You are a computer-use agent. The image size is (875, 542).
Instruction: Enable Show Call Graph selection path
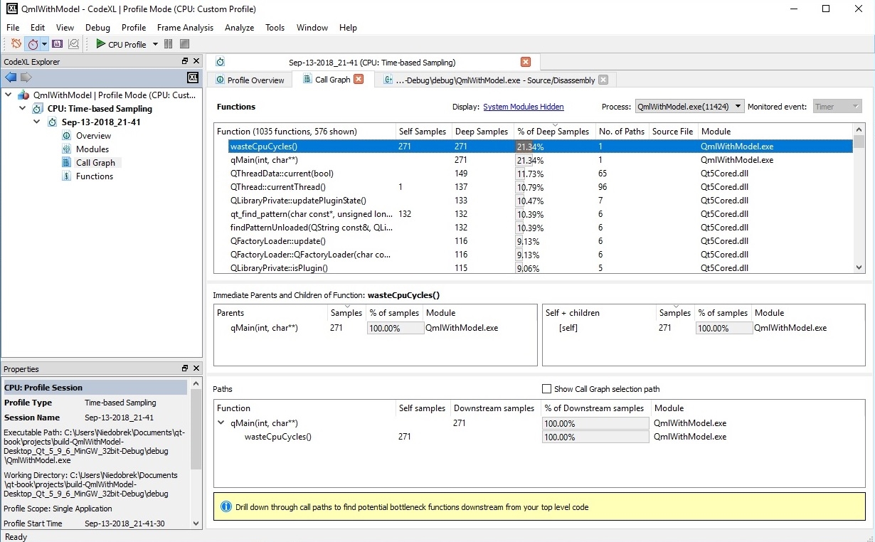pyautogui.click(x=546, y=389)
